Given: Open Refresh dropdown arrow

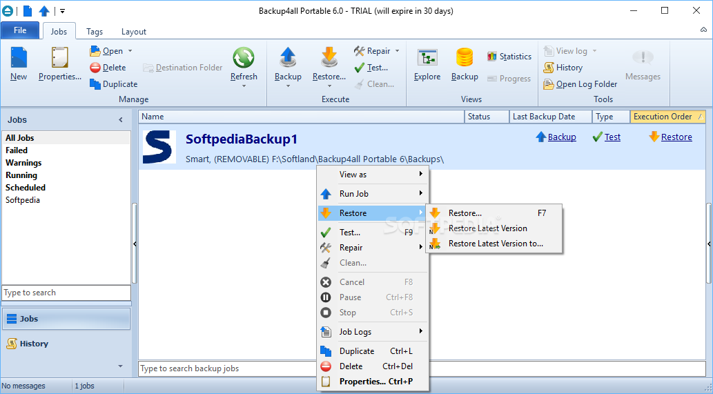Looking at the screenshot, I should coord(244,86).
